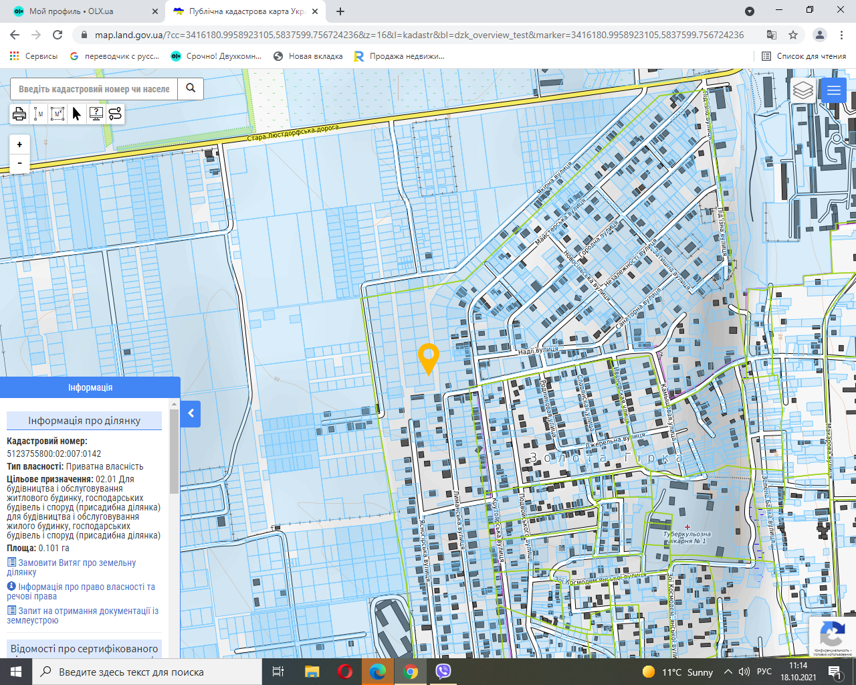Image resolution: width=856 pixels, height=685 pixels.
Task: Open the Chrome three-dot menu
Action: click(842, 35)
